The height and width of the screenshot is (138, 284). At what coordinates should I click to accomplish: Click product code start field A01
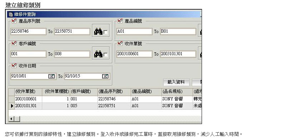(134, 32)
